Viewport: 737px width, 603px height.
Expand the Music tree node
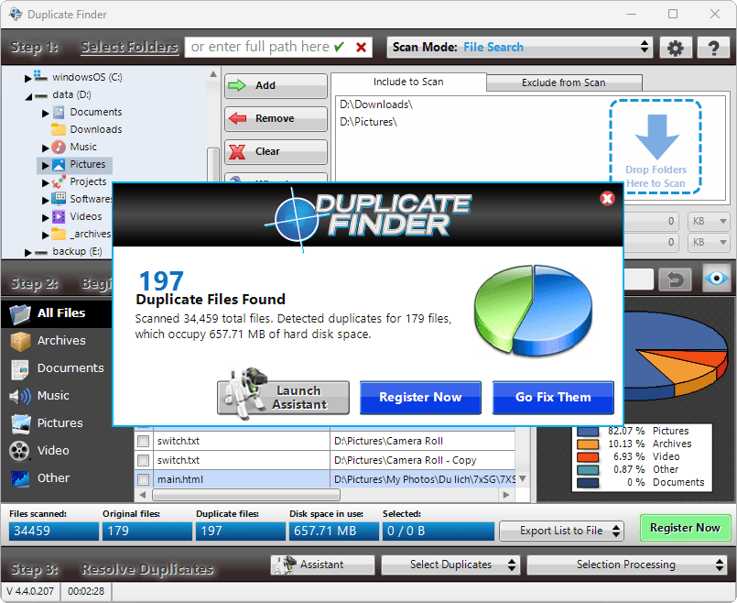point(45,148)
